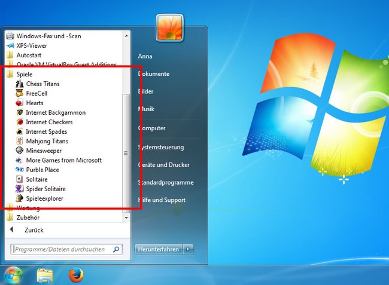This screenshot has width=389, height=285.
Task: Expand the Wartung folder
Action: (10, 208)
